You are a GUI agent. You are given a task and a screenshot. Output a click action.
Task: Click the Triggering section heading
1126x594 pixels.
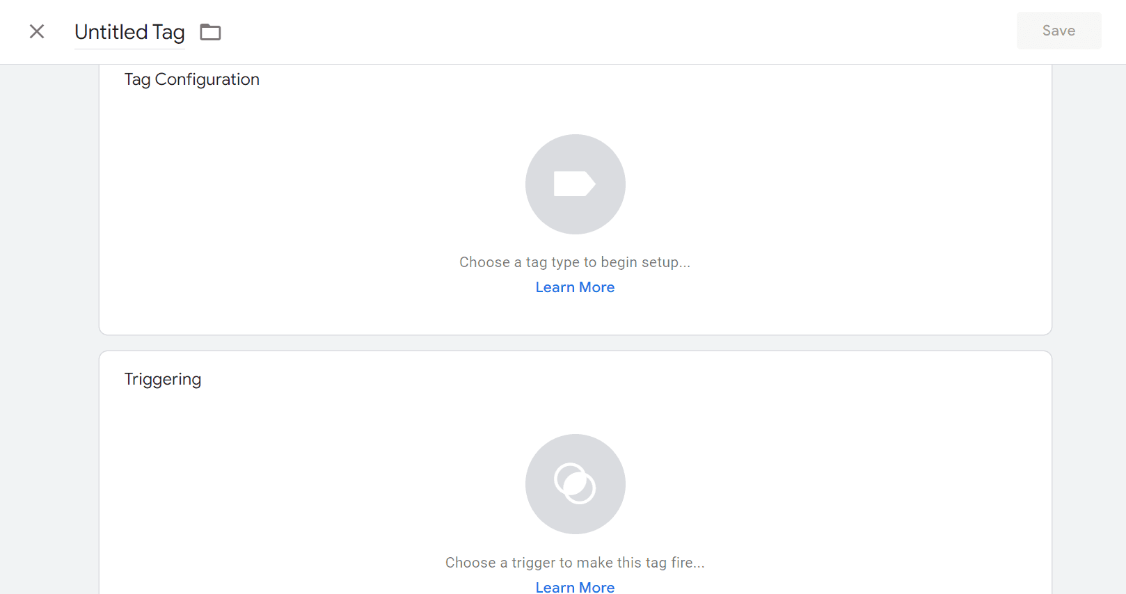[163, 379]
